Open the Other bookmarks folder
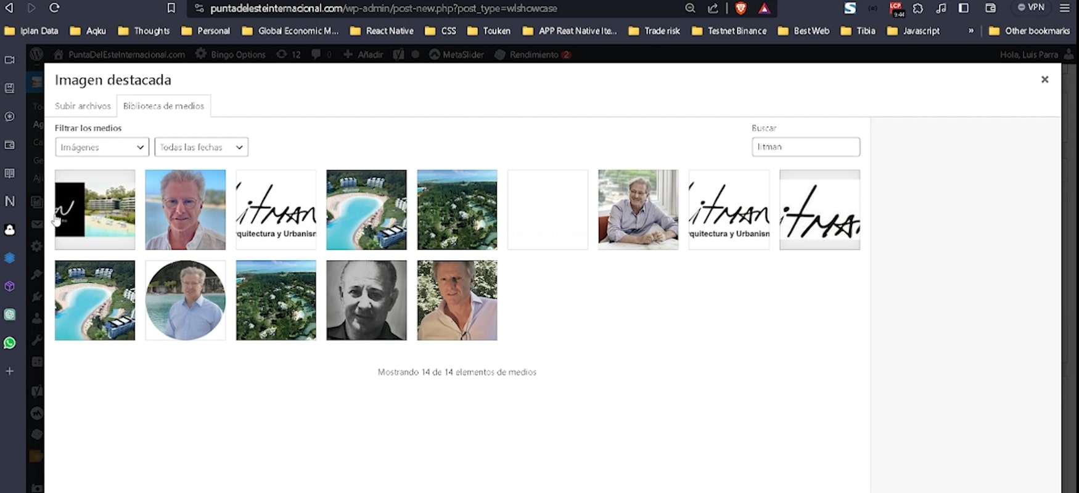The height and width of the screenshot is (493, 1079). point(1030,31)
